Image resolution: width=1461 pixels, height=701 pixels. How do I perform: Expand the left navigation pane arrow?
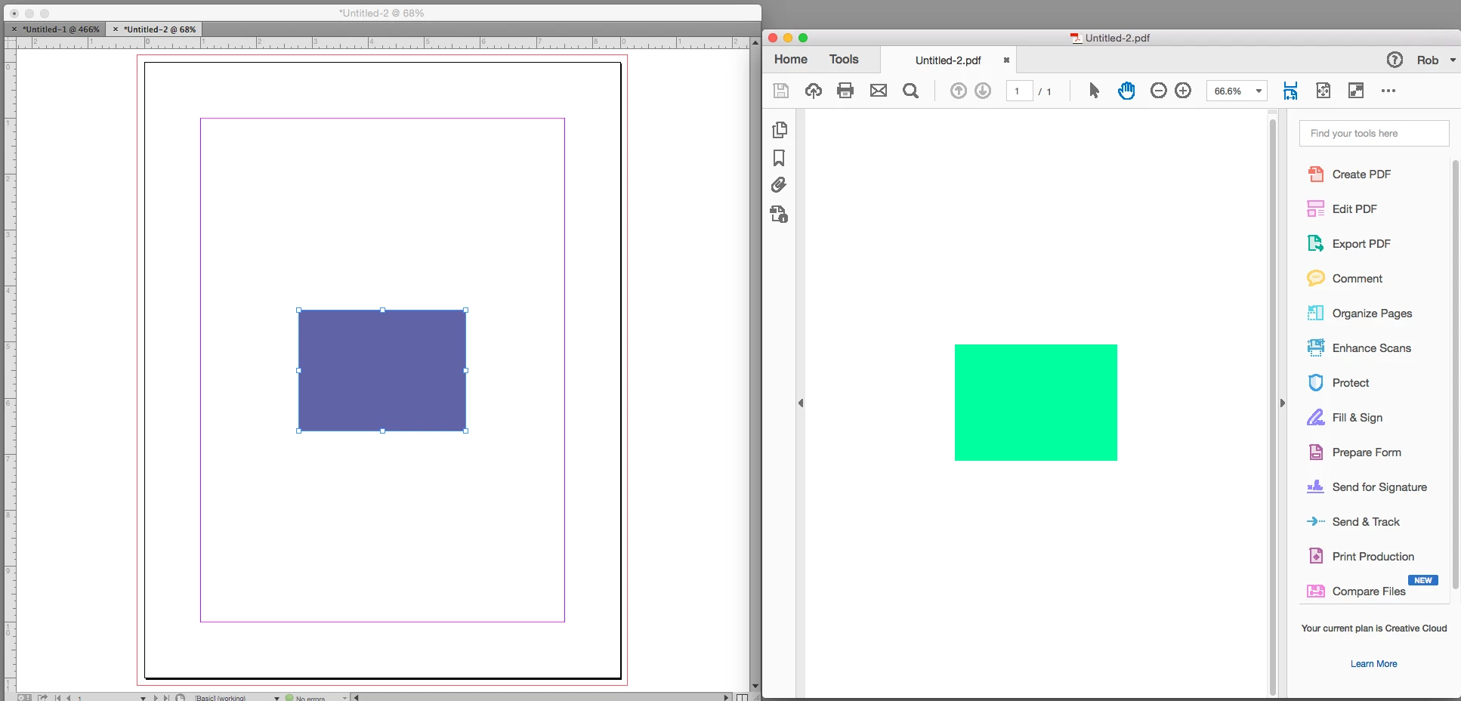point(801,403)
